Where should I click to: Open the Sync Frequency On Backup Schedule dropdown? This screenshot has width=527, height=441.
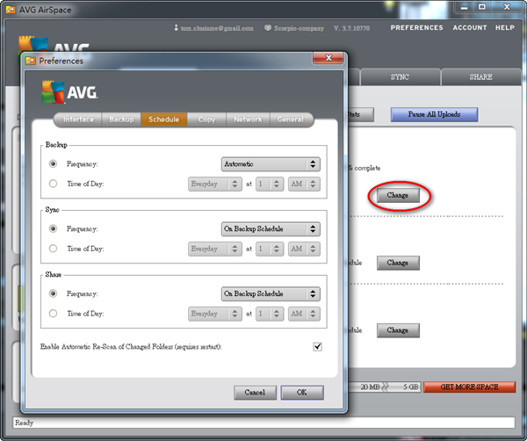(x=271, y=229)
